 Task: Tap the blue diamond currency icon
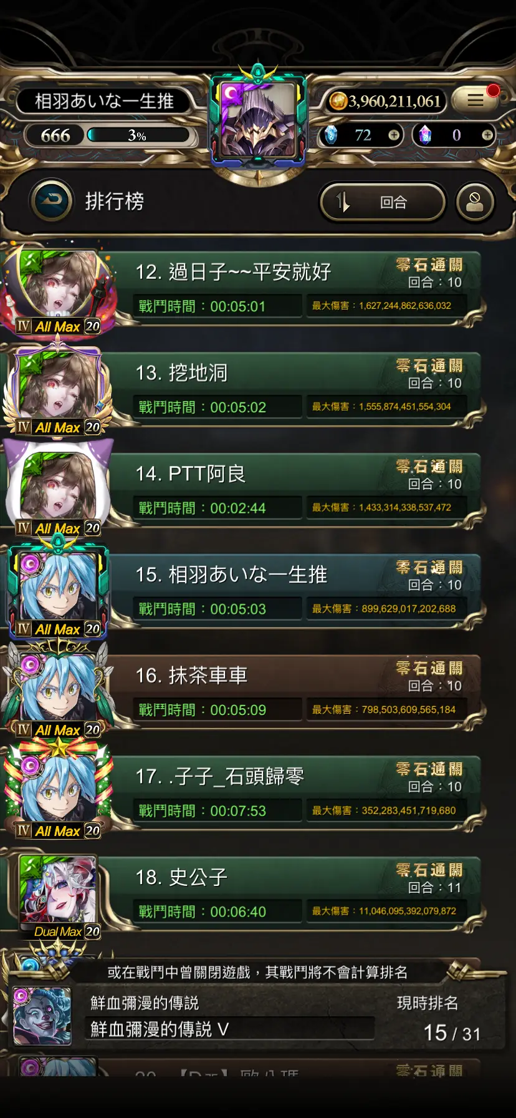pos(332,135)
